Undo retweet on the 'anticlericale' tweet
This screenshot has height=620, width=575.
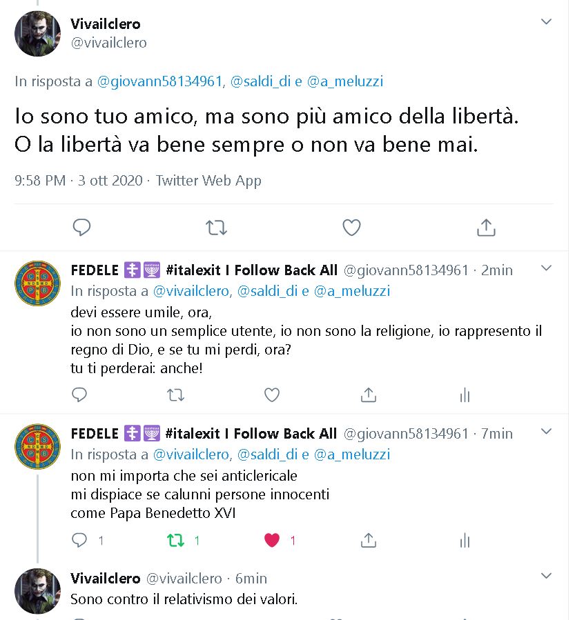(x=176, y=540)
